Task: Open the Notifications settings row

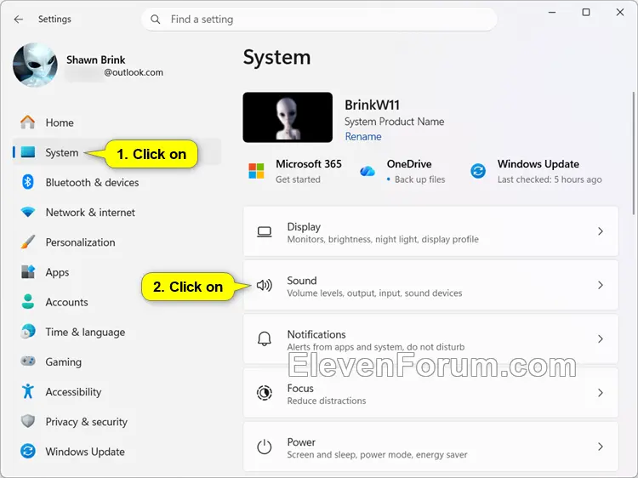Action: (x=430, y=339)
